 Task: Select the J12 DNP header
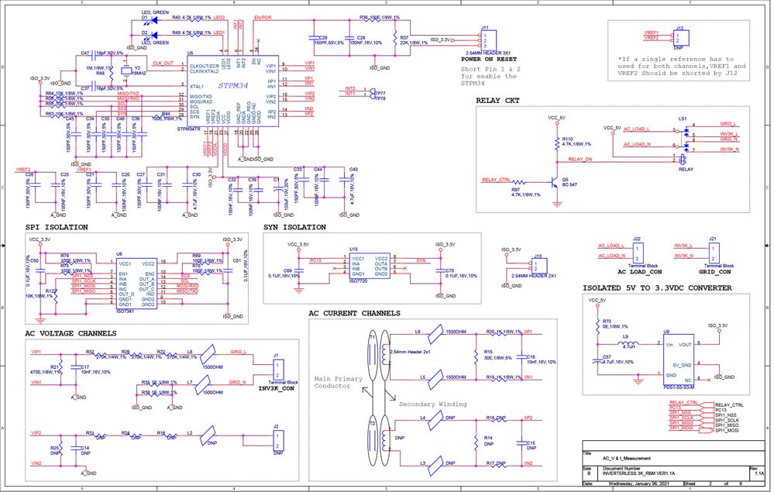click(x=681, y=39)
